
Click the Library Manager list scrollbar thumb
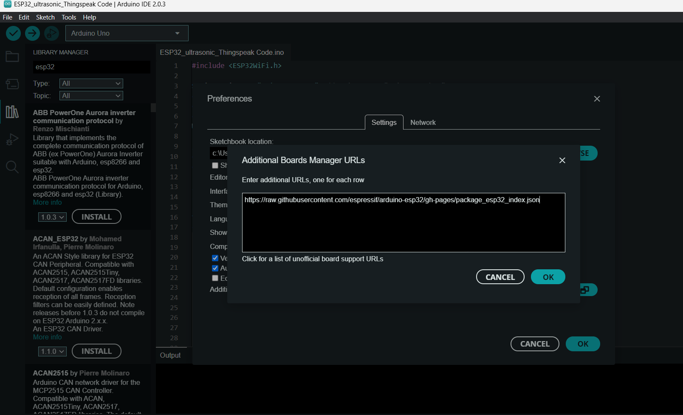(x=153, y=107)
